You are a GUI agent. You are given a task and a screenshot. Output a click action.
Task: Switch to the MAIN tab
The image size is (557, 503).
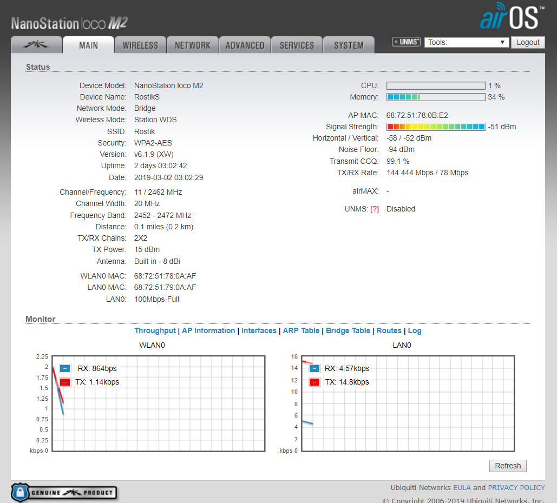88,45
